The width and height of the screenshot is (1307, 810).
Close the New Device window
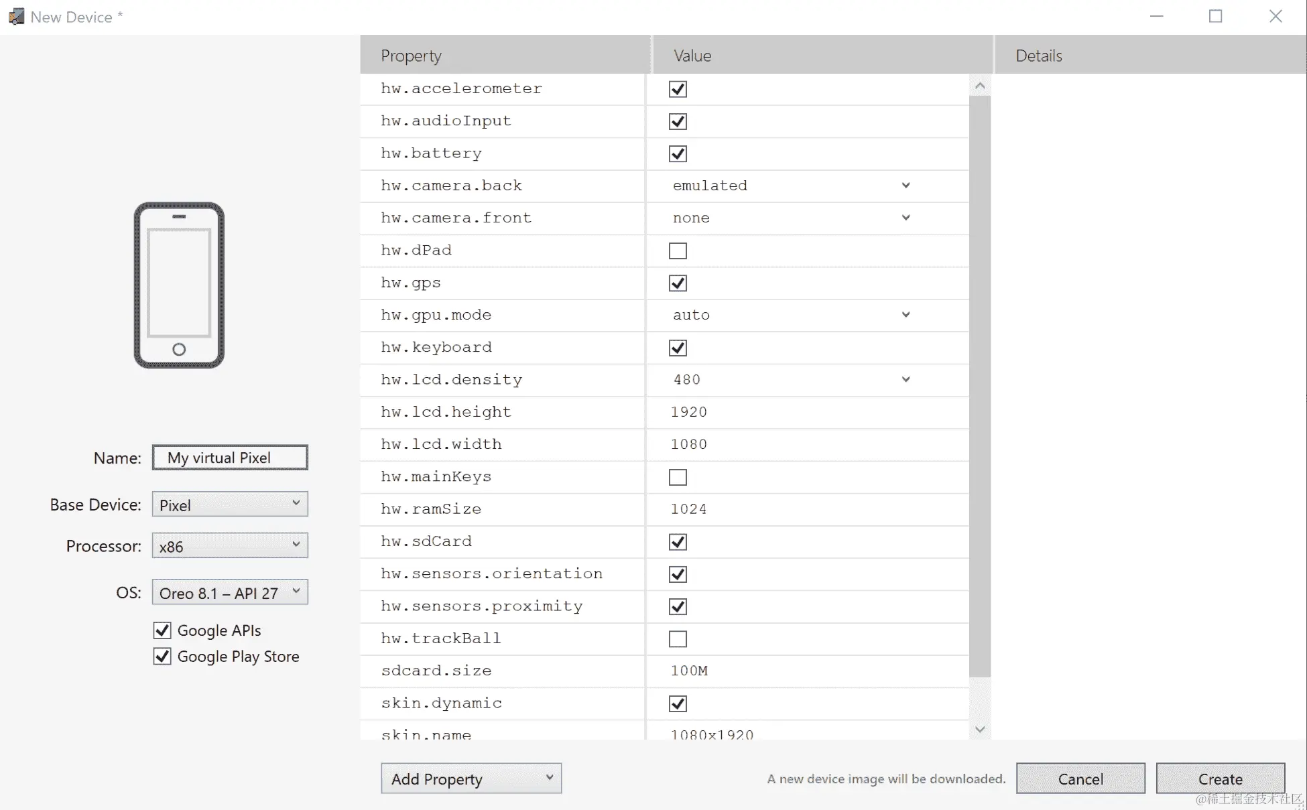pos(1275,17)
